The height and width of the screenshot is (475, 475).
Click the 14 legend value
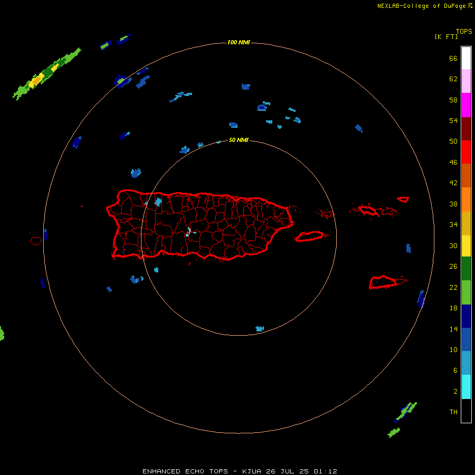(453, 329)
